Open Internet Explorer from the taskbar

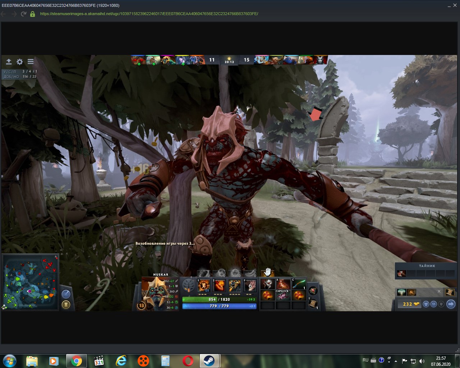click(x=121, y=361)
